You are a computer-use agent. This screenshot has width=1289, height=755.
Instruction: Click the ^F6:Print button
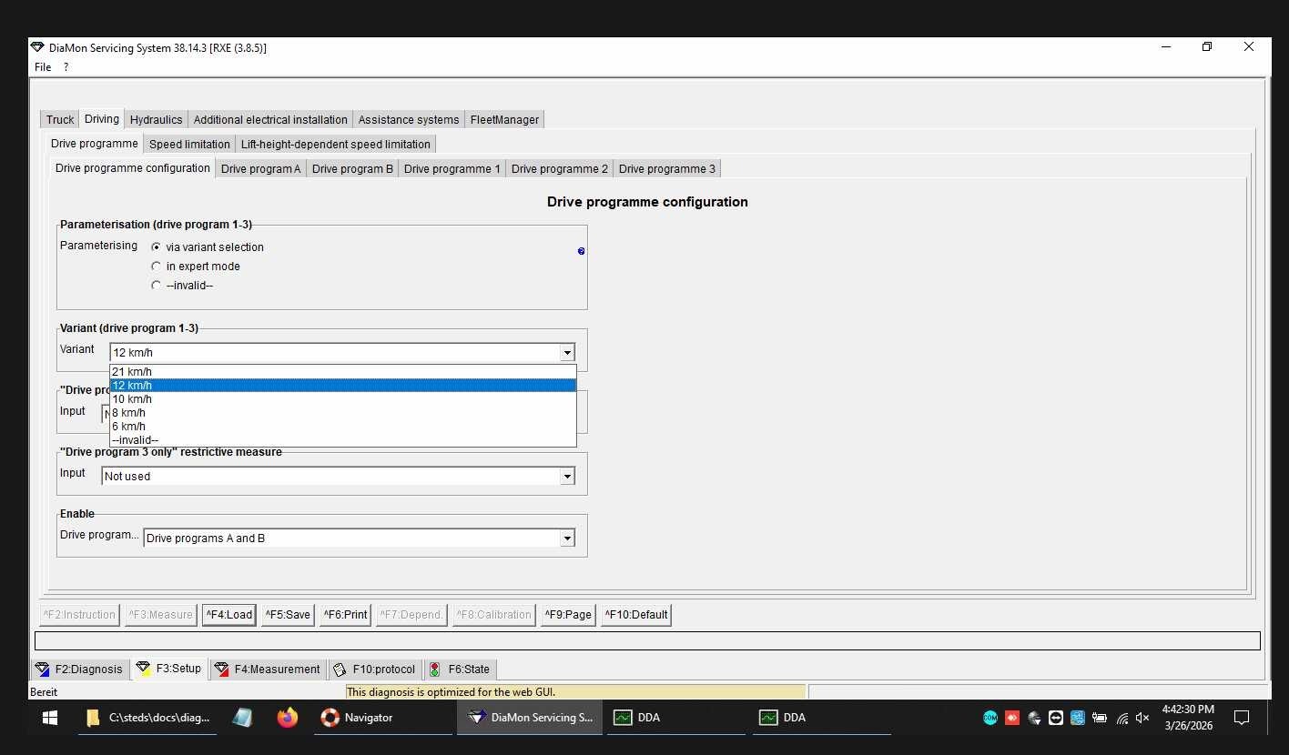tap(345, 615)
